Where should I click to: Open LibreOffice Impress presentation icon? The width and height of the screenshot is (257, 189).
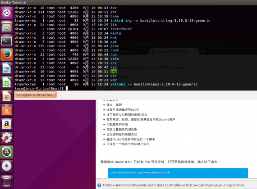[x=7, y=96]
